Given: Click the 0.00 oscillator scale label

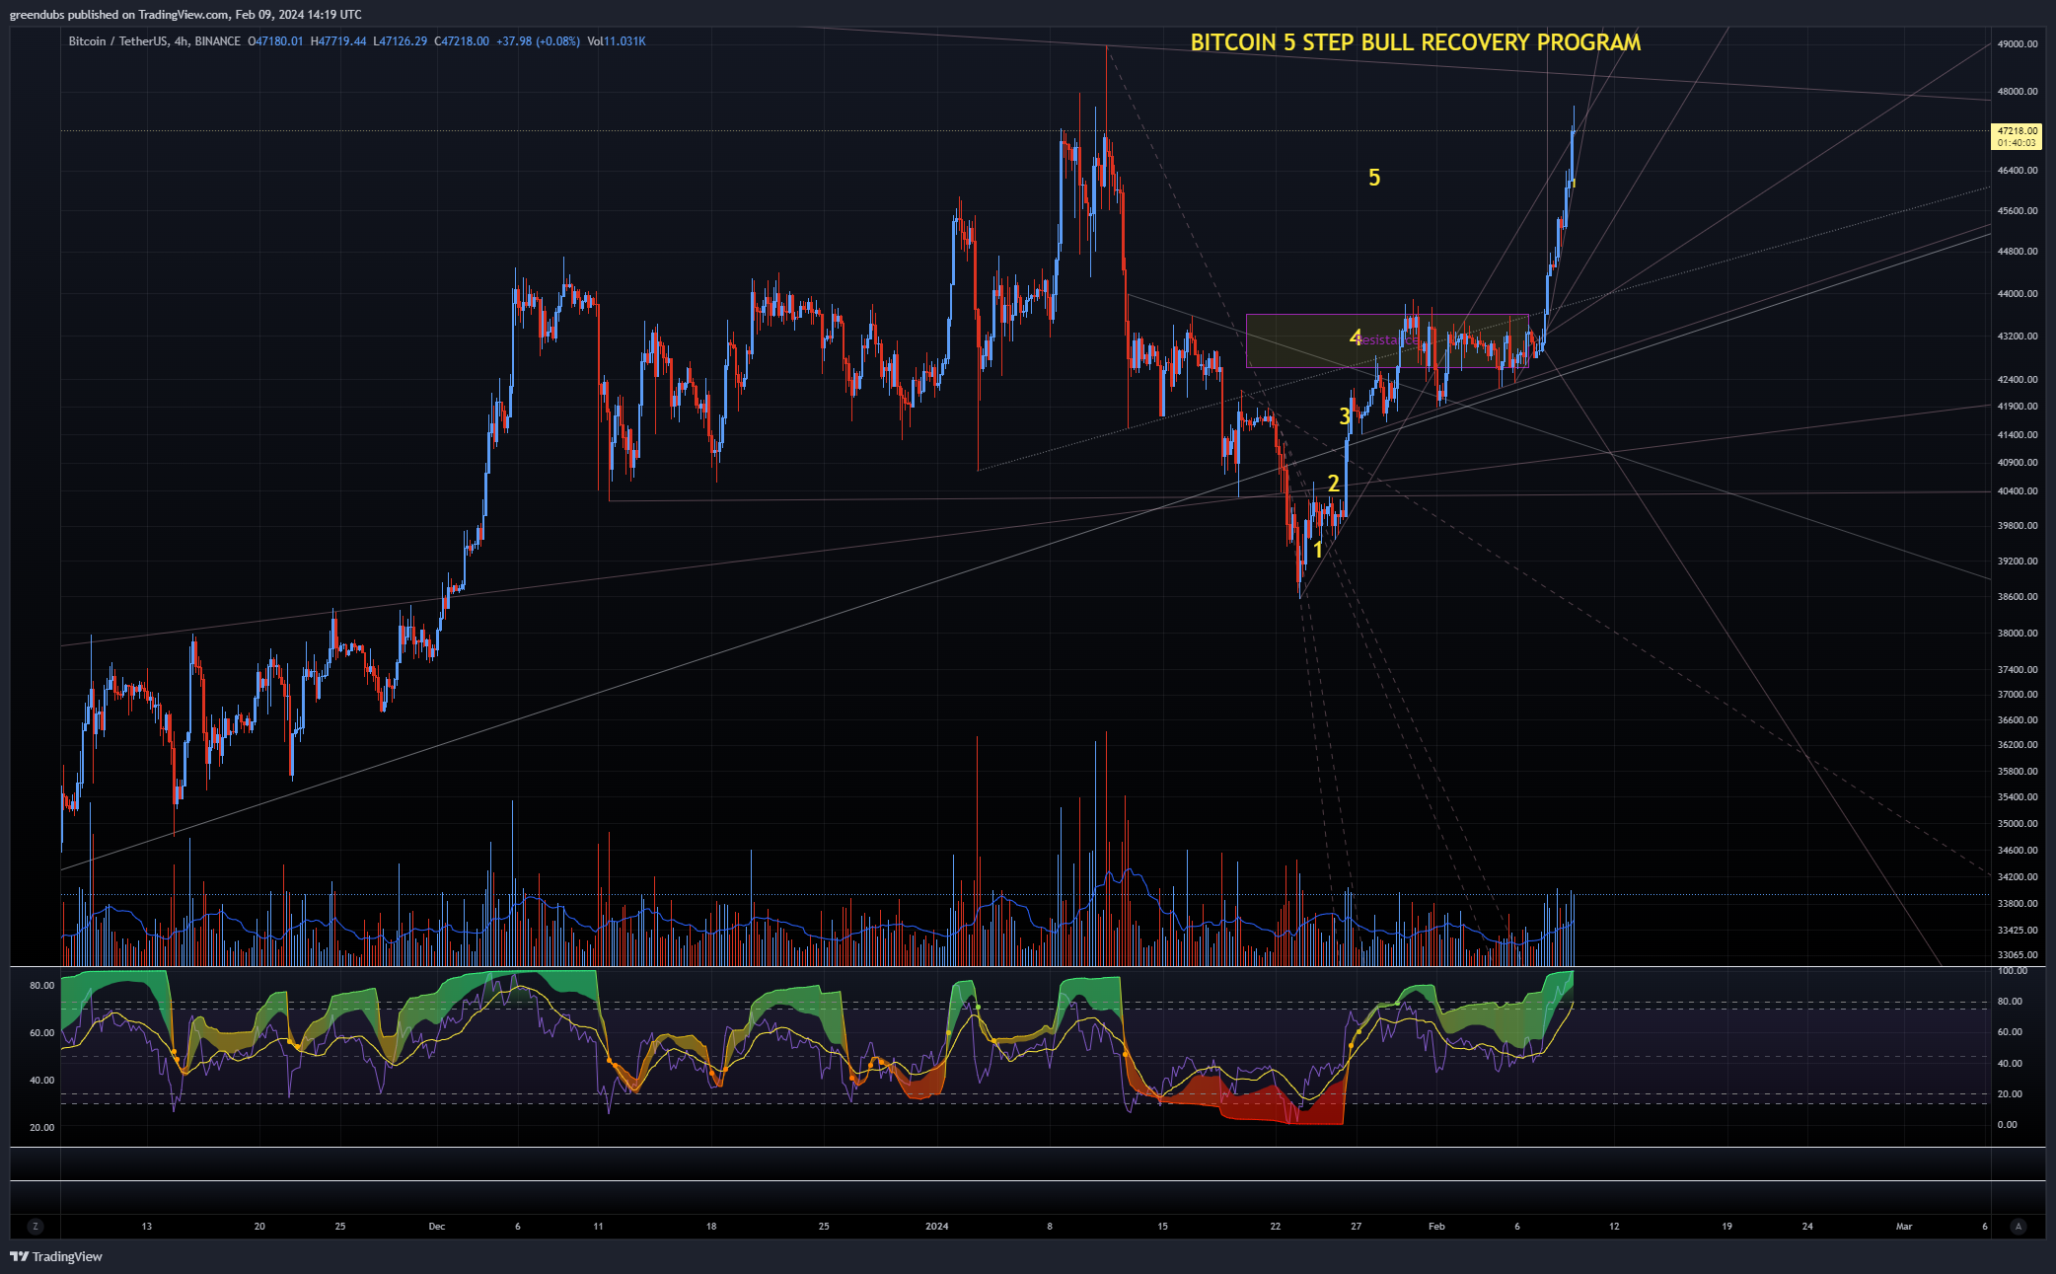Looking at the screenshot, I should tap(2008, 1125).
